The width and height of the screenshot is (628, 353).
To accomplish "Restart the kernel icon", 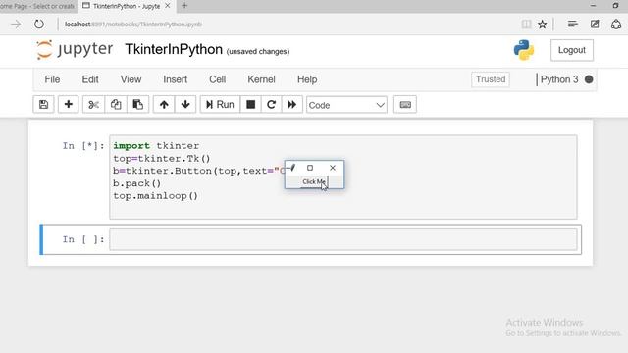I will click(x=271, y=105).
